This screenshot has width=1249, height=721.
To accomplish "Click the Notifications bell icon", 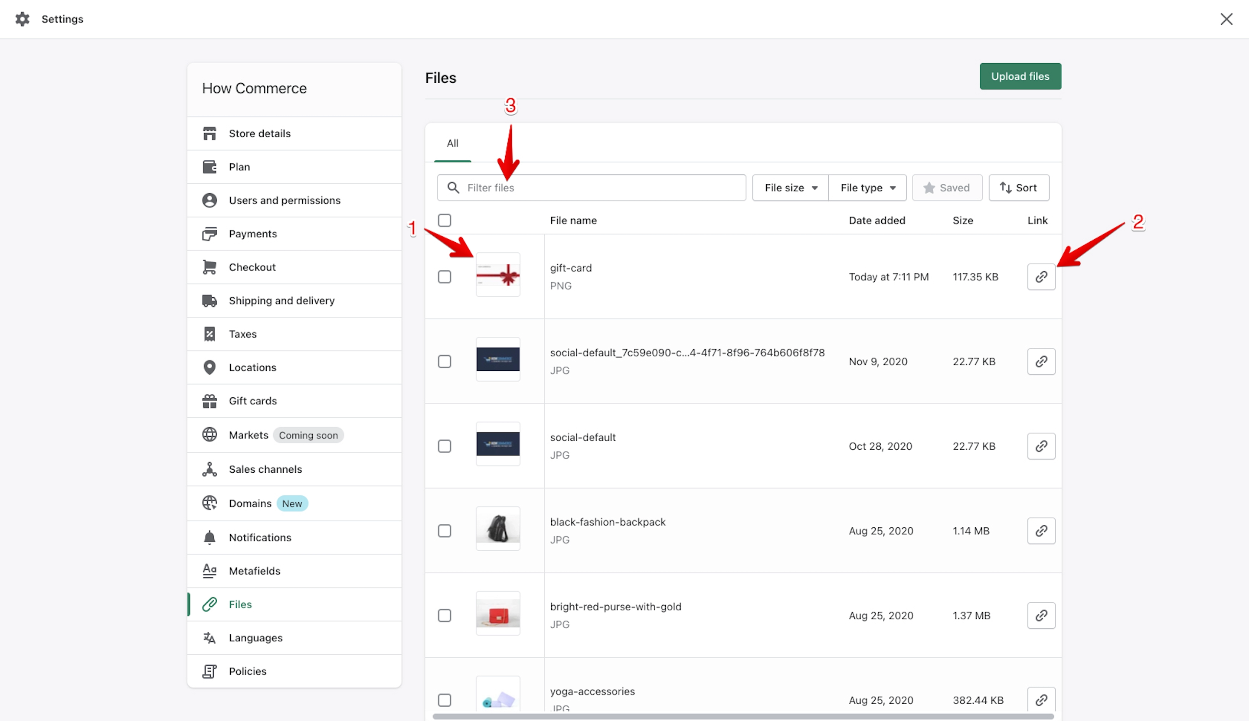I will tap(209, 537).
